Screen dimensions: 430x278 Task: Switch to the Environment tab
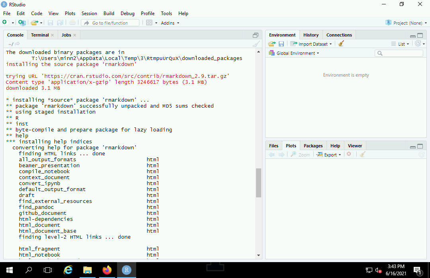point(282,35)
